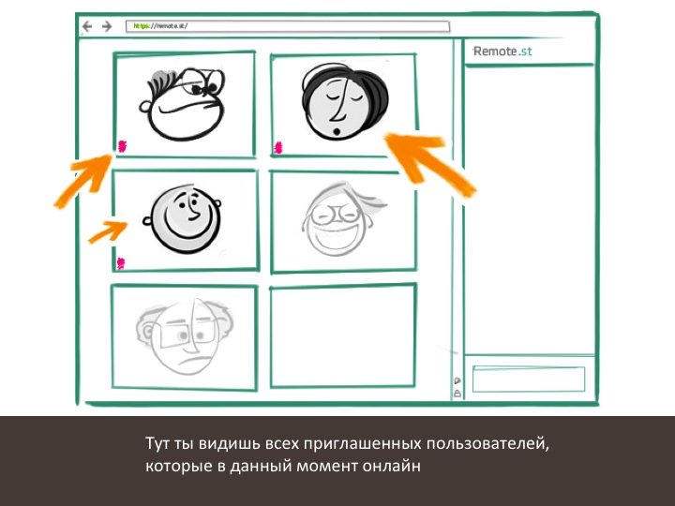Screen dimensions: 675x506
Task: Click the Russian caption text below the sketch
Action: pyautogui.click(x=347, y=454)
